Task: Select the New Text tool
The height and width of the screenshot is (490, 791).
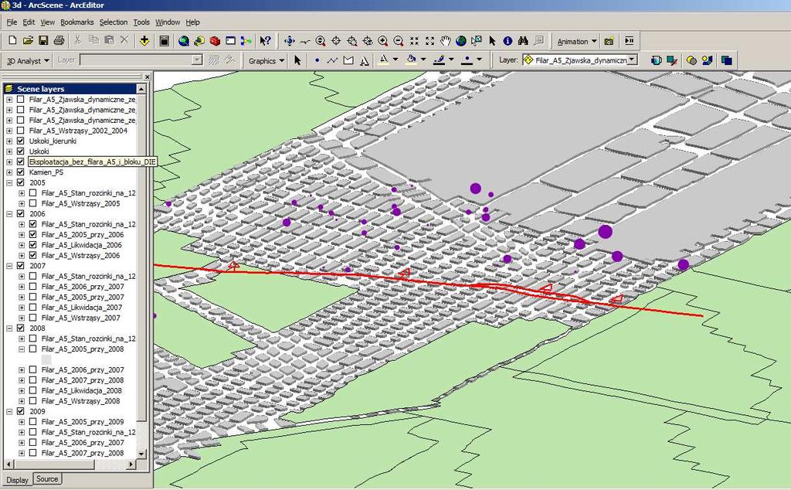Action: click(365, 60)
